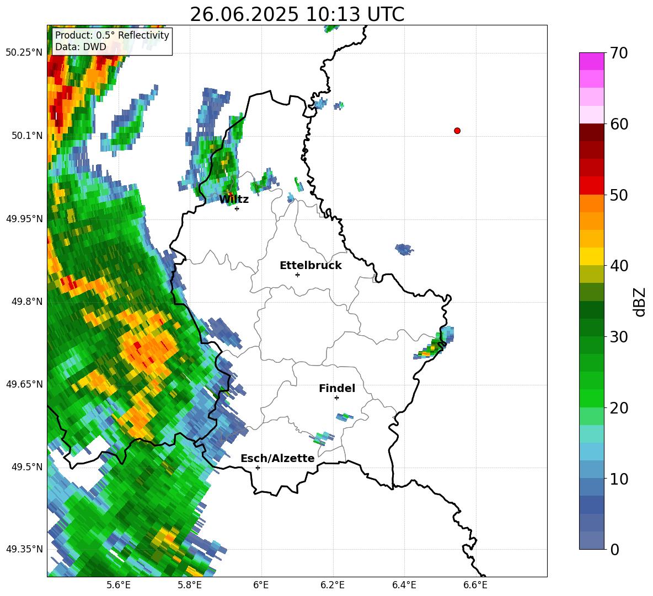Click the Findel city label
Screen dimensions: 653x596
click(x=337, y=388)
